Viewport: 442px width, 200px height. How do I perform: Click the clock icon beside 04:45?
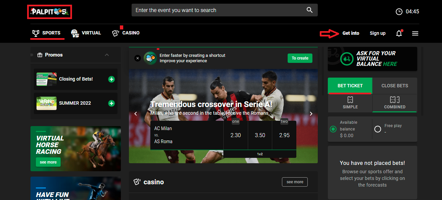(x=399, y=12)
